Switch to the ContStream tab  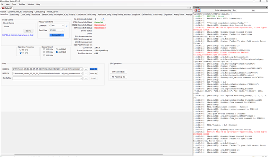81,15
